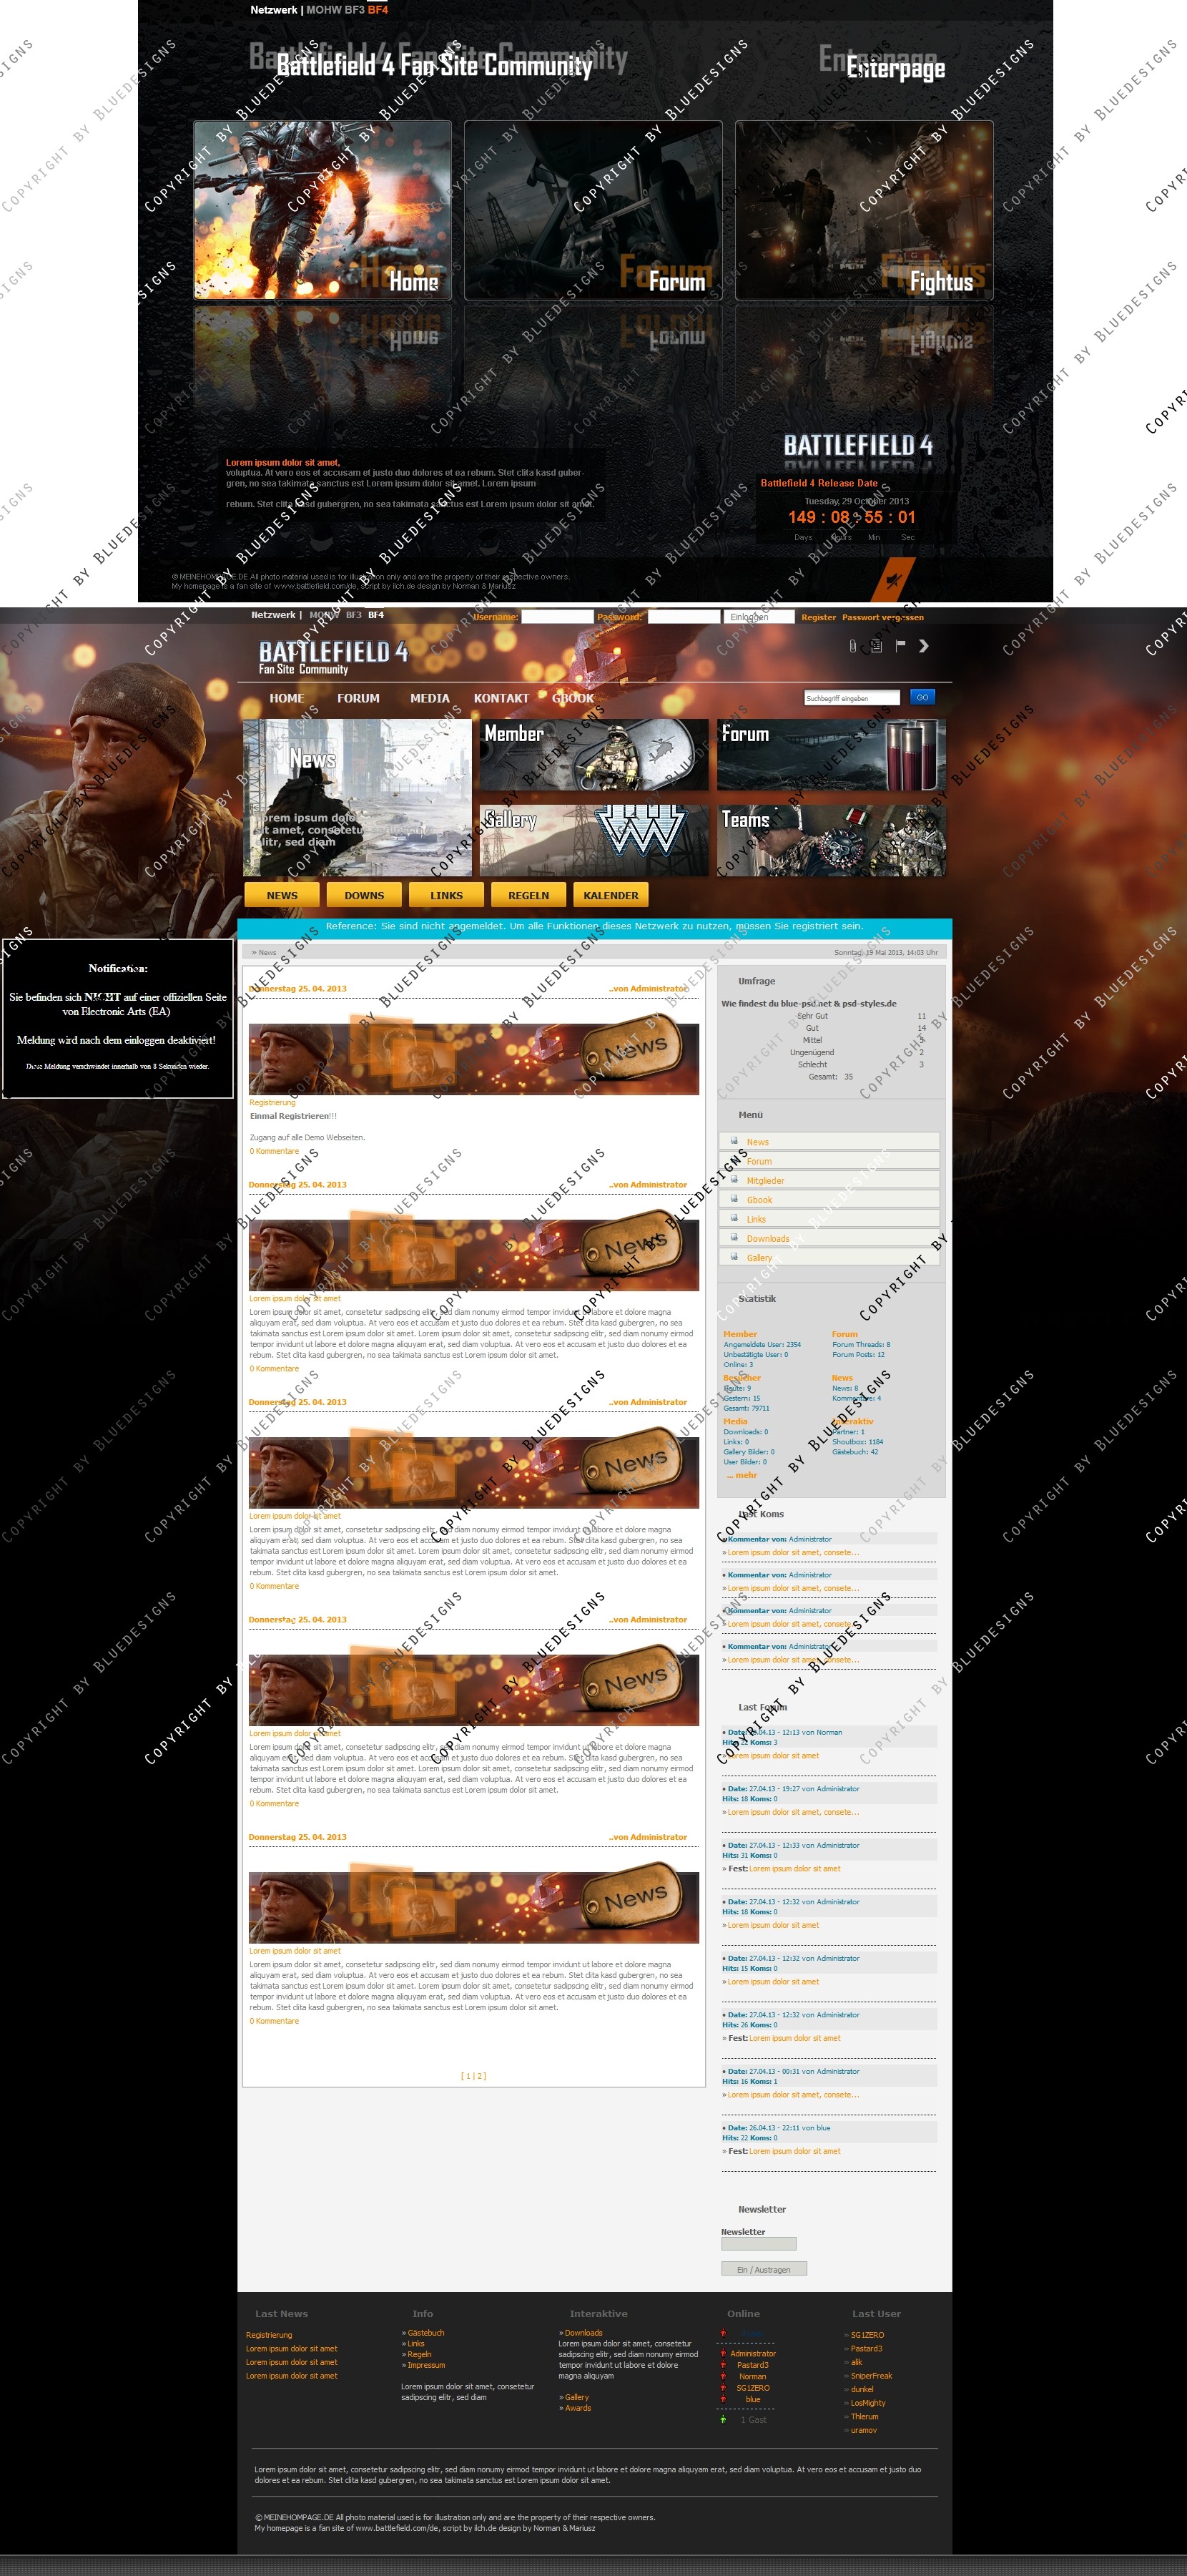Select HOME in the main navigation
1187x2576 pixels.
287,698
